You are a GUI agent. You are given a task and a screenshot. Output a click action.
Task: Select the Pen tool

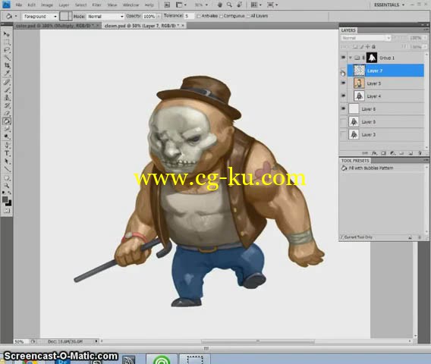[x=6, y=146]
